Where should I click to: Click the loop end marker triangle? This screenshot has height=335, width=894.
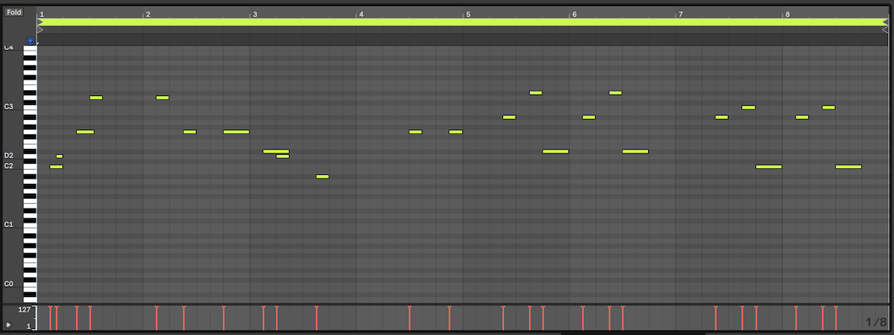[x=884, y=22]
